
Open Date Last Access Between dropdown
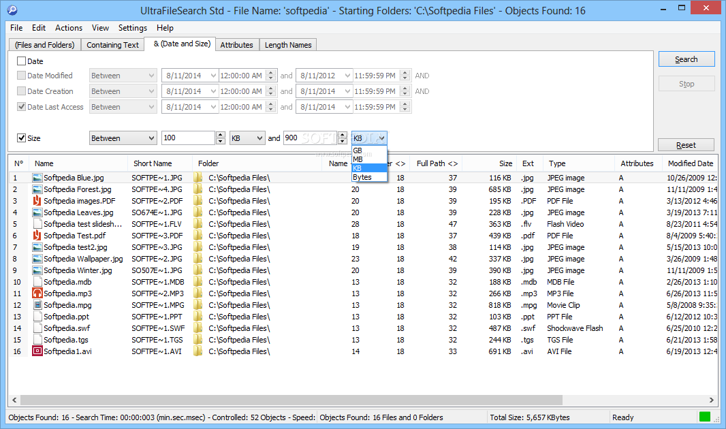click(x=123, y=107)
